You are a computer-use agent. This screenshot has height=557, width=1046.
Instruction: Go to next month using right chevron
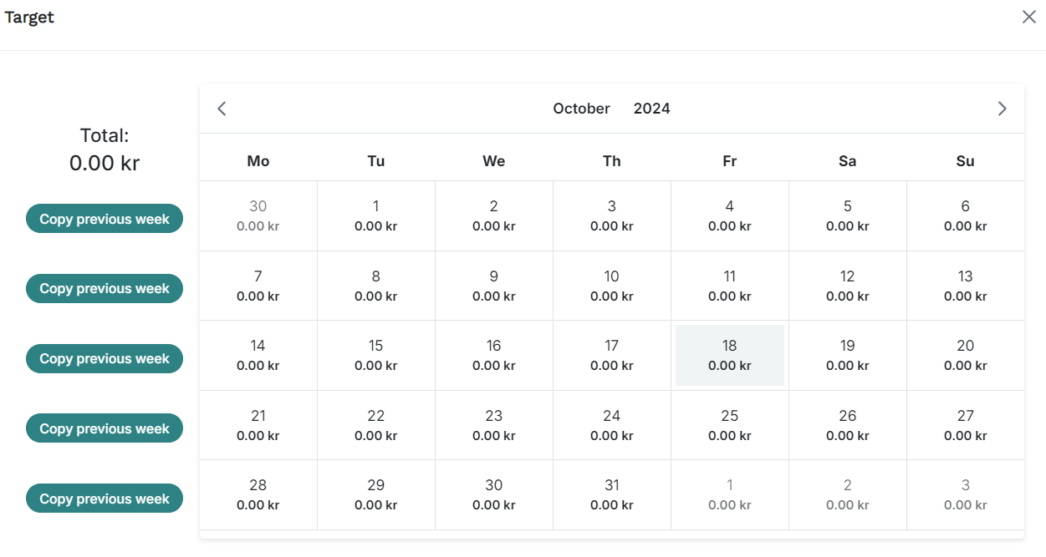[x=1002, y=109]
